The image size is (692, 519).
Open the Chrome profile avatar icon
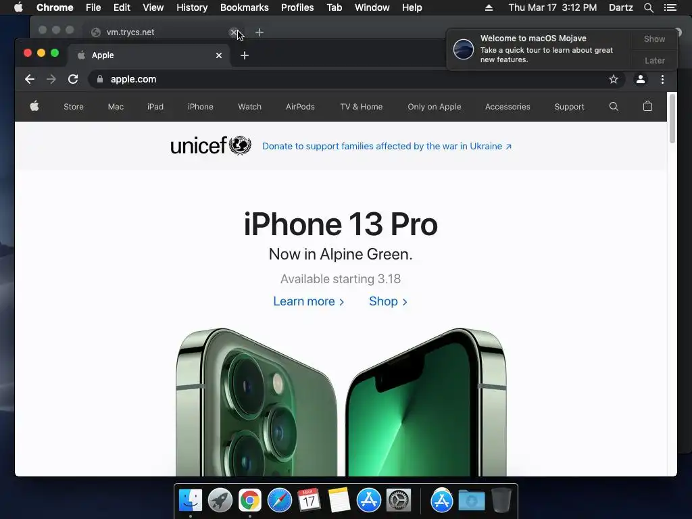tap(641, 79)
